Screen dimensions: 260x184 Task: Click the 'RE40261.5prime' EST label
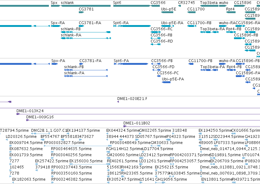click(x=122, y=161)
